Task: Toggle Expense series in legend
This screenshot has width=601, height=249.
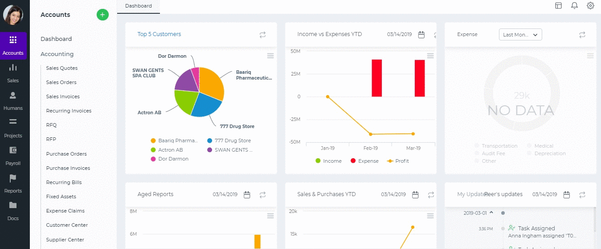Action: click(364, 161)
